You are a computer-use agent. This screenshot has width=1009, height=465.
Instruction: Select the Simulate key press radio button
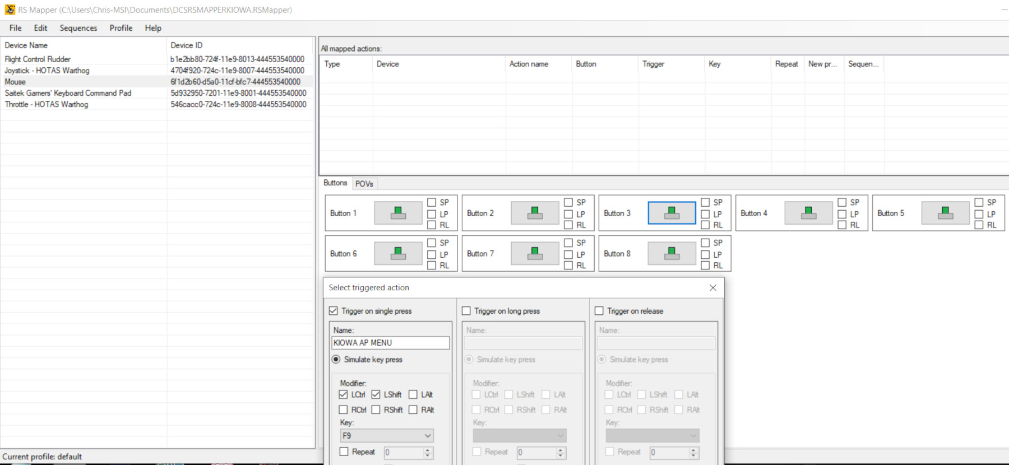click(x=336, y=360)
